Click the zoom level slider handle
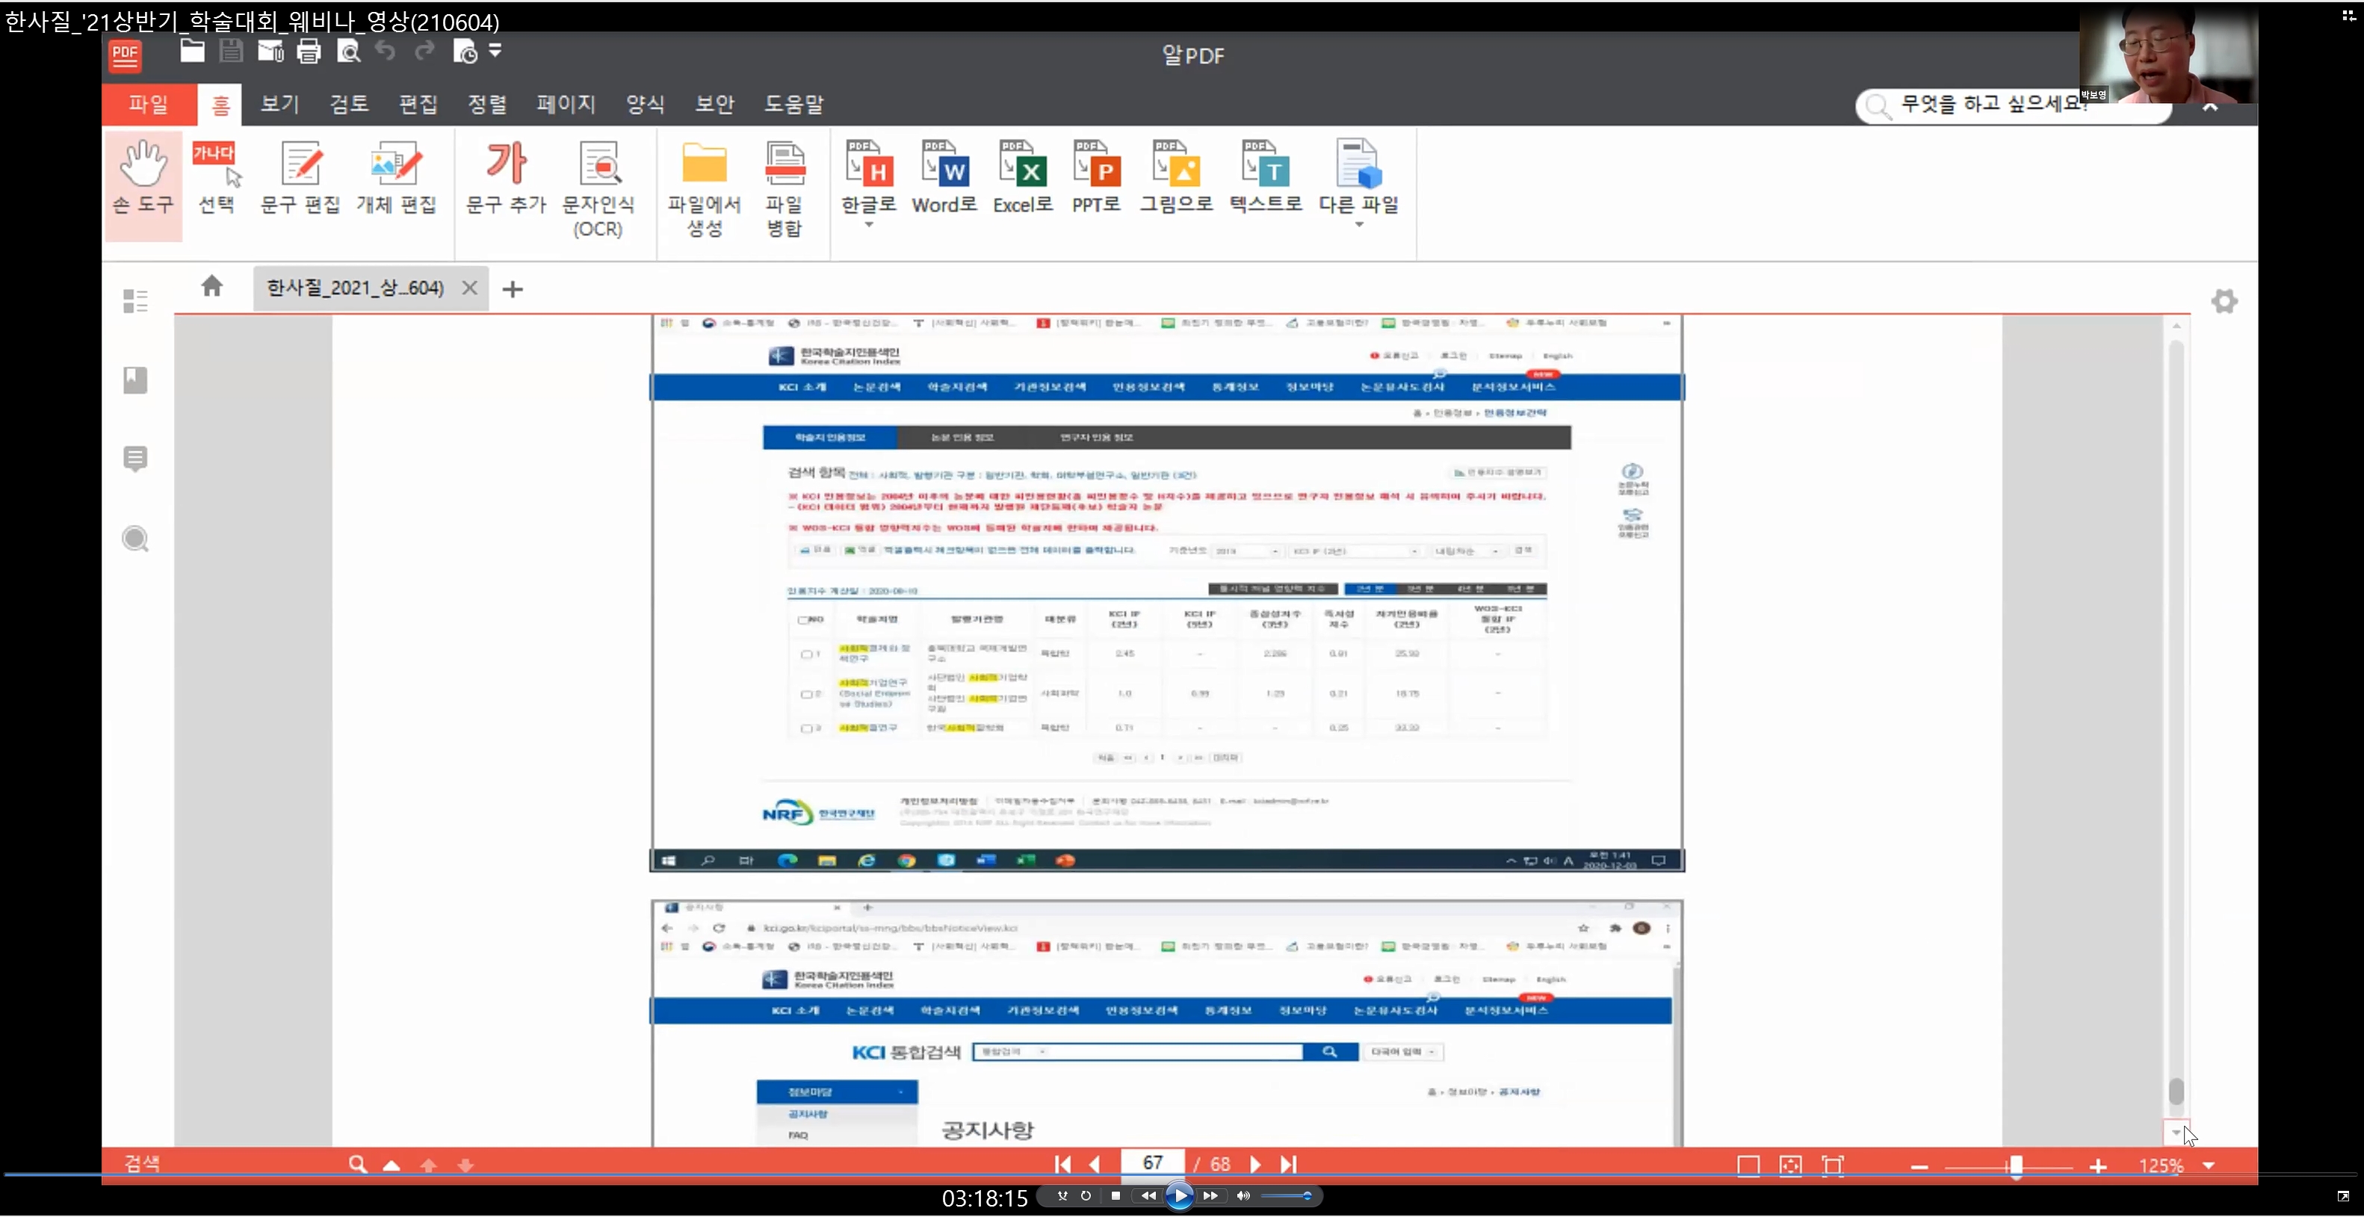 [2016, 1166]
